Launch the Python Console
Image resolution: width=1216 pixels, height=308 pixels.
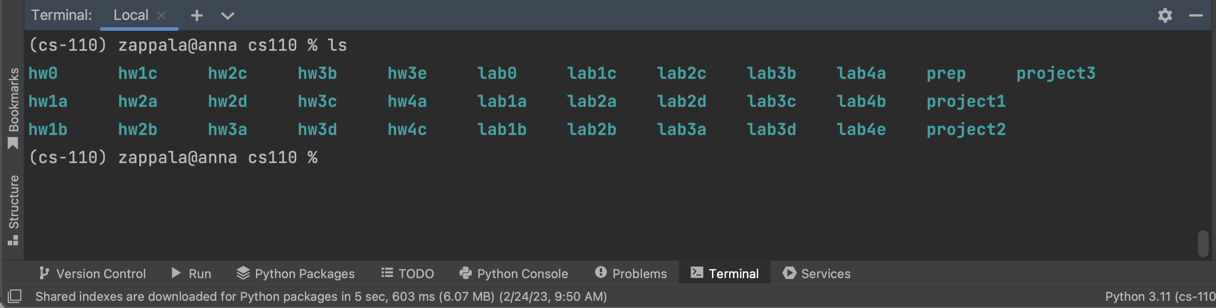coord(514,273)
